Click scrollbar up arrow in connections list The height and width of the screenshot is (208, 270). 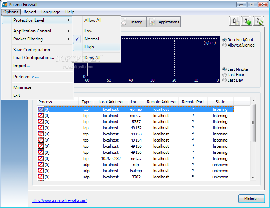coord(253,101)
